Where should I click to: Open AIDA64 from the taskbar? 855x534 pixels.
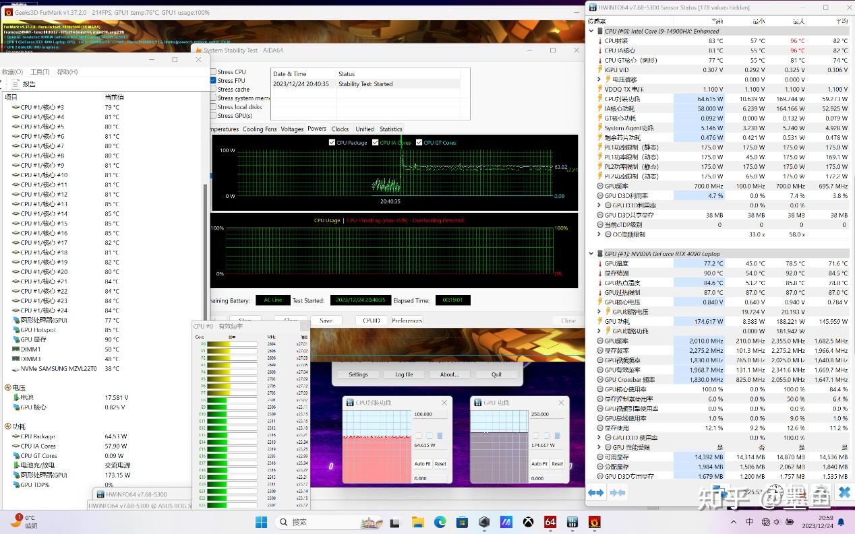coord(550,522)
